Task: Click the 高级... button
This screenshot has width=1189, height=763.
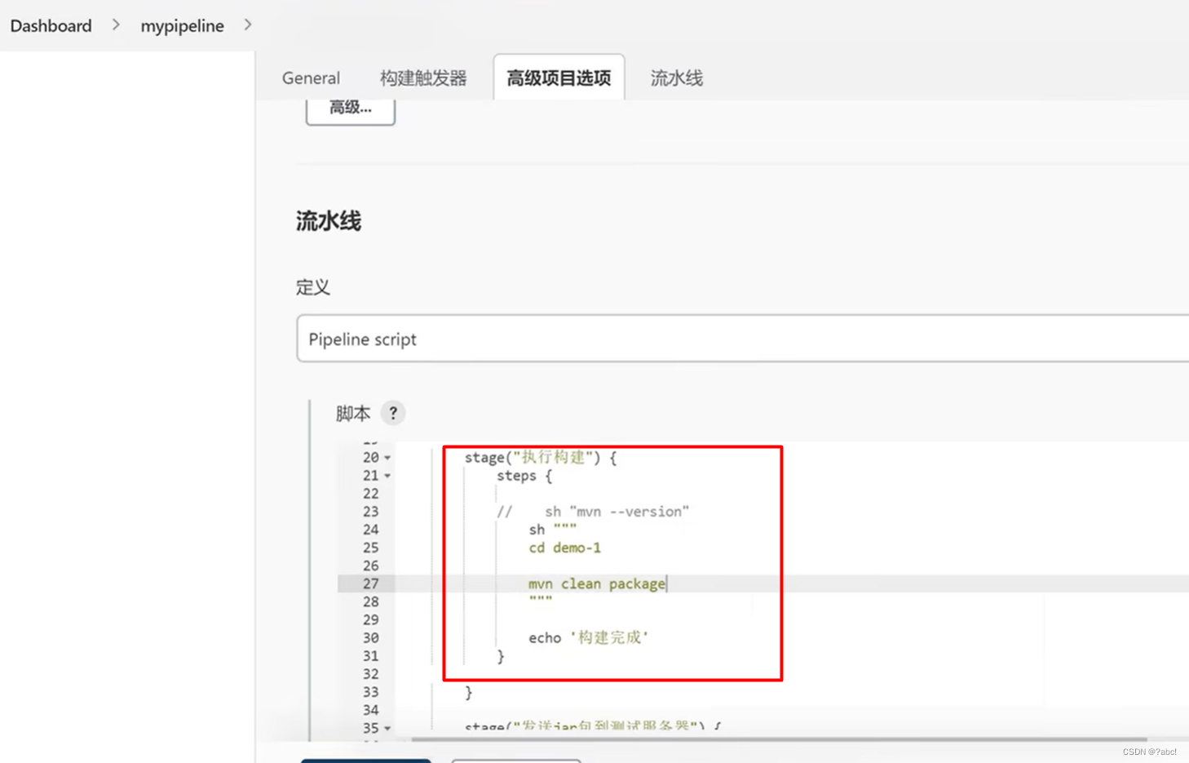Action: [351, 110]
